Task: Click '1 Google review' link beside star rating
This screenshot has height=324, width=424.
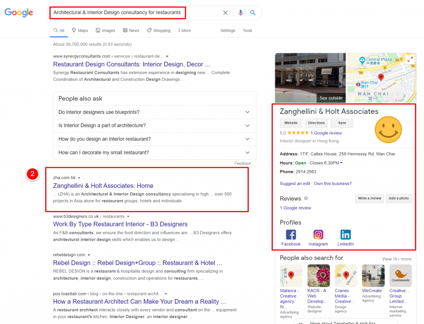Action: tap(326, 133)
